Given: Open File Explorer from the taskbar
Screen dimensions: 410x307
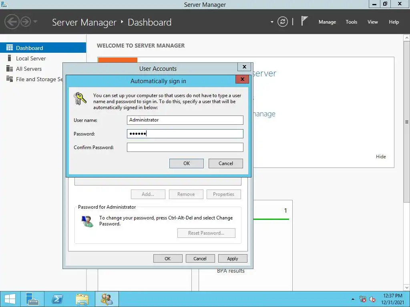Looking at the screenshot, I should pos(82,299).
